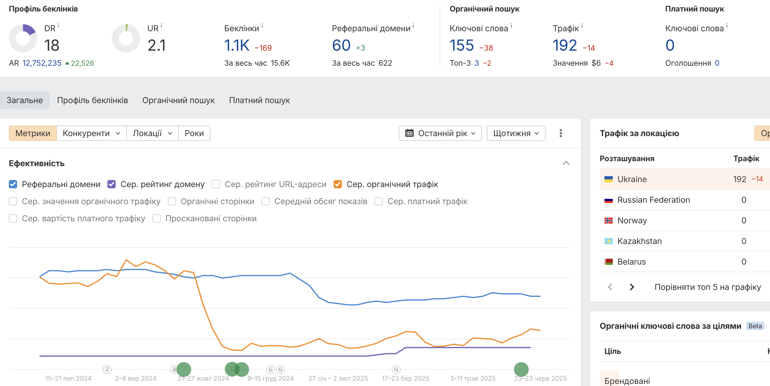This screenshot has height=386, width=770.
Task: Enable Сер. платний трафік checkbox
Action: click(379, 201)
